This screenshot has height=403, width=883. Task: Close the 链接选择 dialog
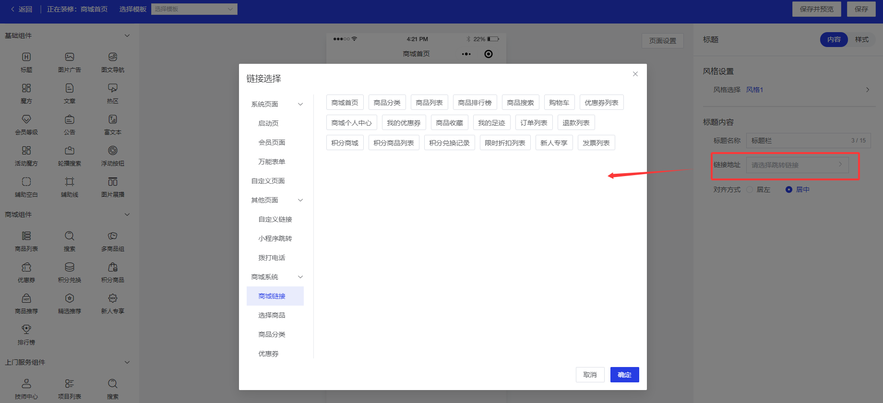coord(635,74)
